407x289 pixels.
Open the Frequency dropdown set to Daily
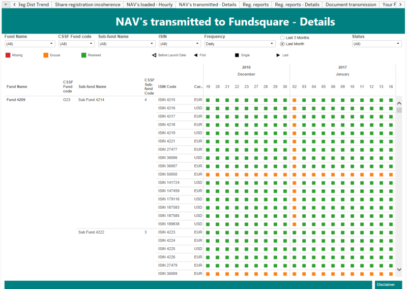(x=240, y=44)
